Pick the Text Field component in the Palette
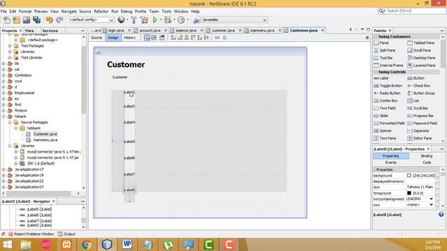Screen dimensions: 447x251 (385, 109)
